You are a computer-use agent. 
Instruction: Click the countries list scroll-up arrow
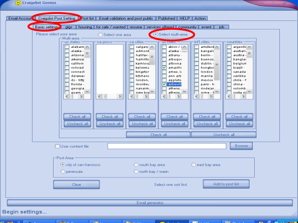(250, 47)
